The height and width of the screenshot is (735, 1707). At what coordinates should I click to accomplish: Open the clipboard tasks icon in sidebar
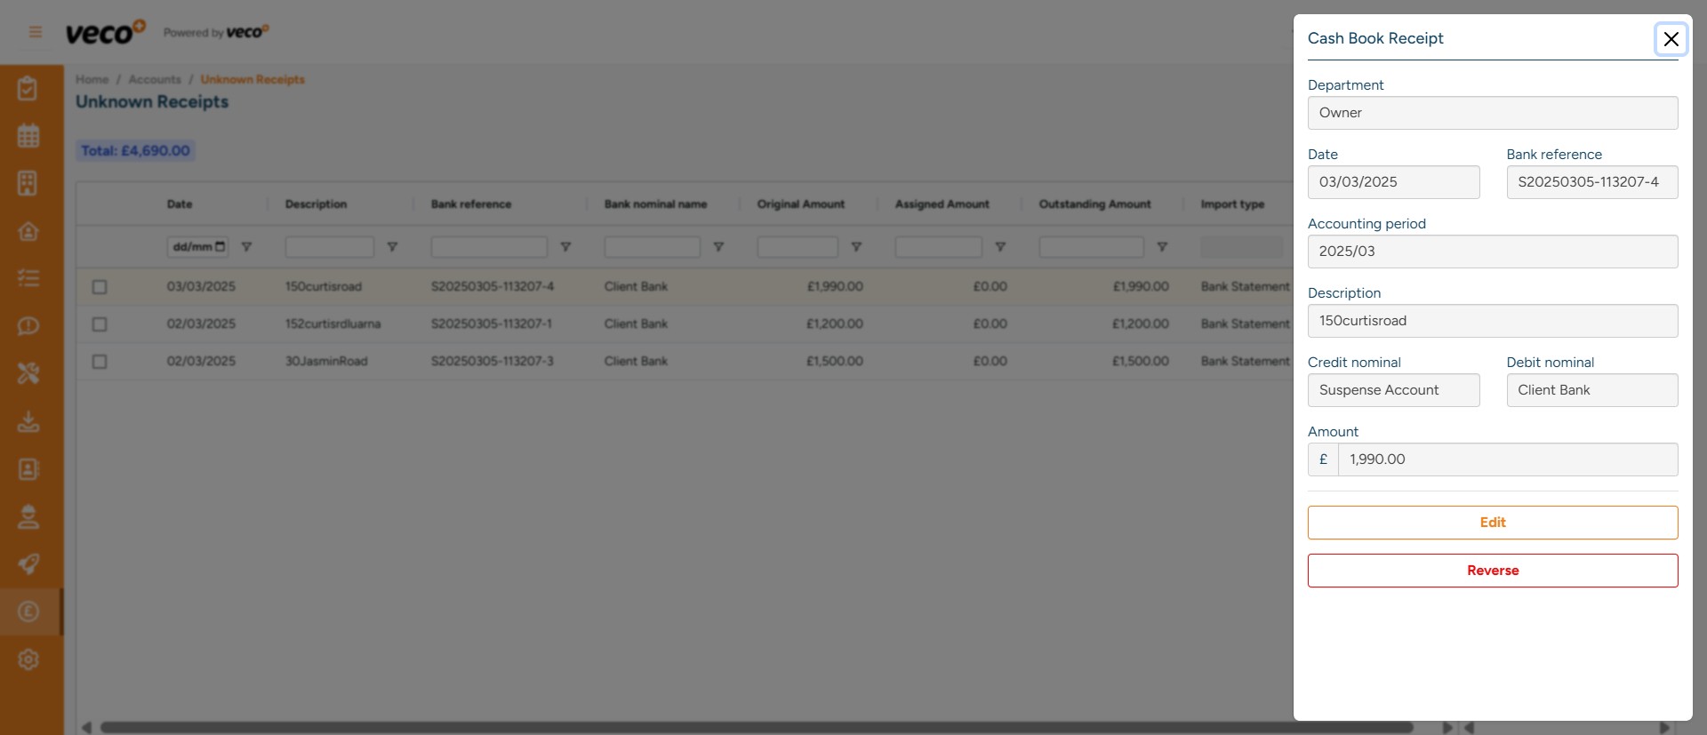(x=28, y=89)
